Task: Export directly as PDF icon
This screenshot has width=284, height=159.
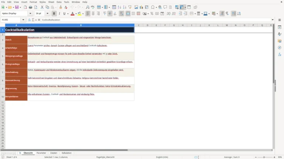Action: pyautogui.click(x=25, y=7)
